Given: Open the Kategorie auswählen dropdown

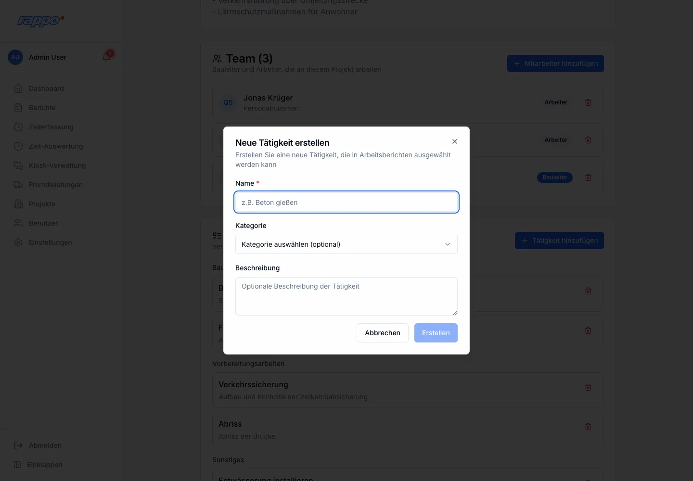Looking at the screenshot, I should tap(346, 244).
